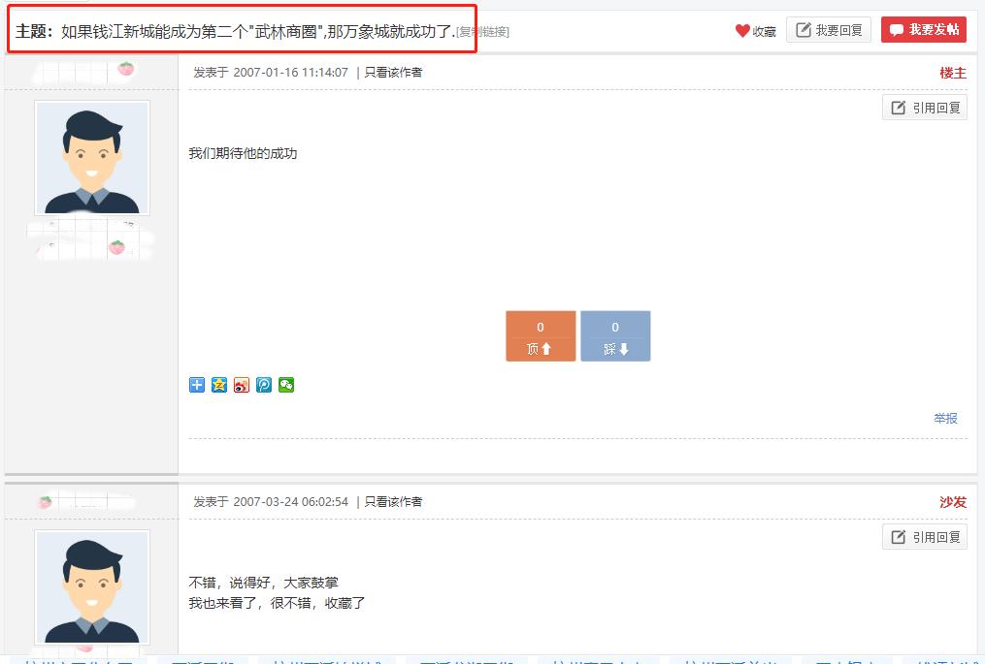Share the post to Sina Weibo
The image size is (985, 664).
point(241,384)
